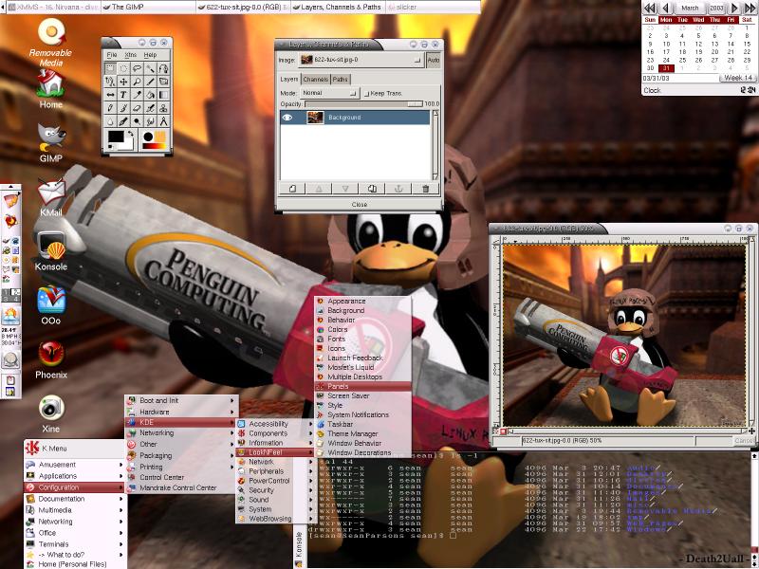Expand the Applications submenu in K Menu
Image resolution: width=759 pixels, height=569 pixels.
(74, 476)
